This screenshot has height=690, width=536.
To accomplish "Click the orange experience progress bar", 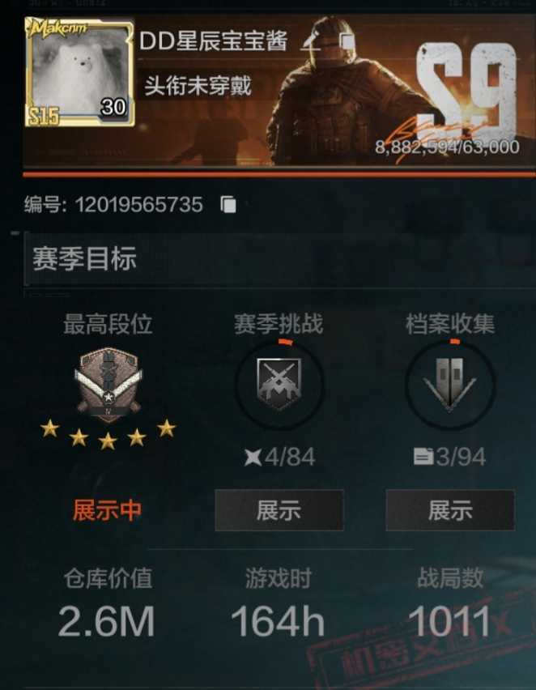I will coord(279,175).
